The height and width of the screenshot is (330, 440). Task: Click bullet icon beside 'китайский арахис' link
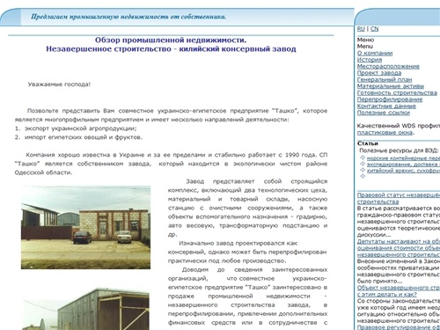pyautogui.click(x=363, y=170)
